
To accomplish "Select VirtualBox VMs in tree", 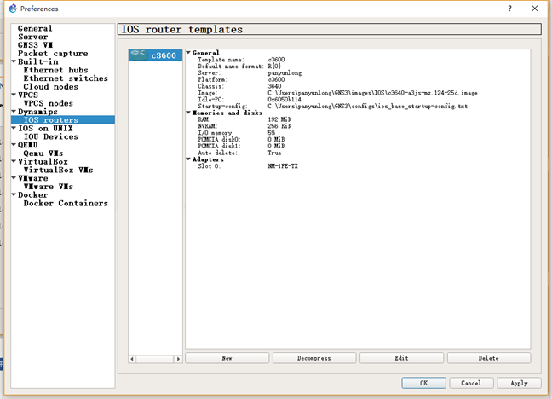I will 58,170.
